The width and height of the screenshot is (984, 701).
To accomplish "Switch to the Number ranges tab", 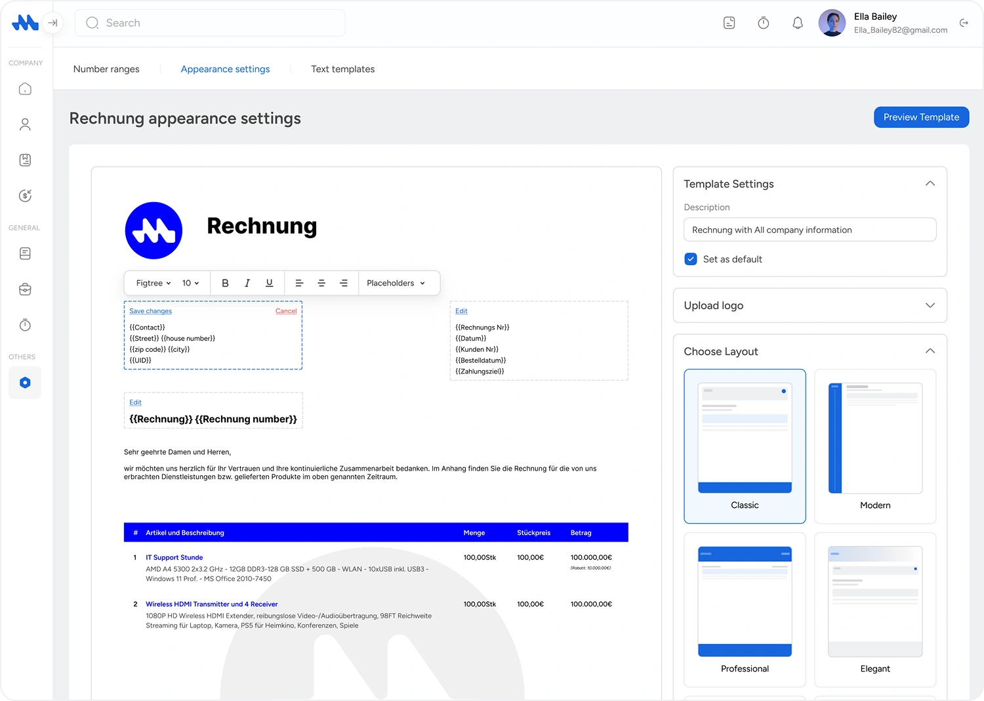I will click(x=106, y=69).
